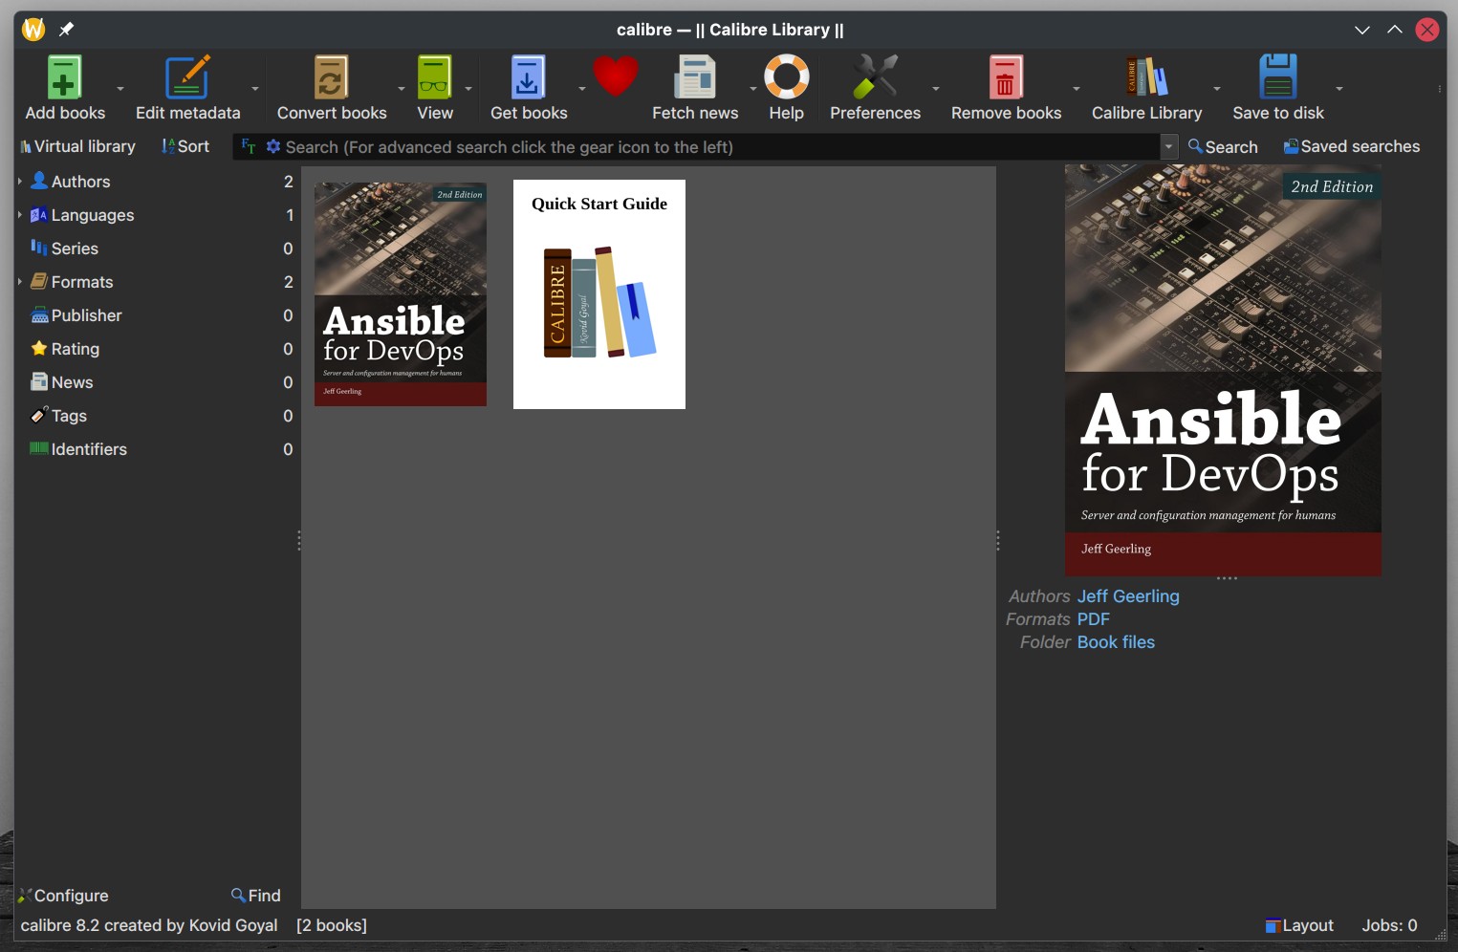The image size is (1458, 952).
Task: Open the Save to disk dropdown arrow
Action: (1339, 89)
